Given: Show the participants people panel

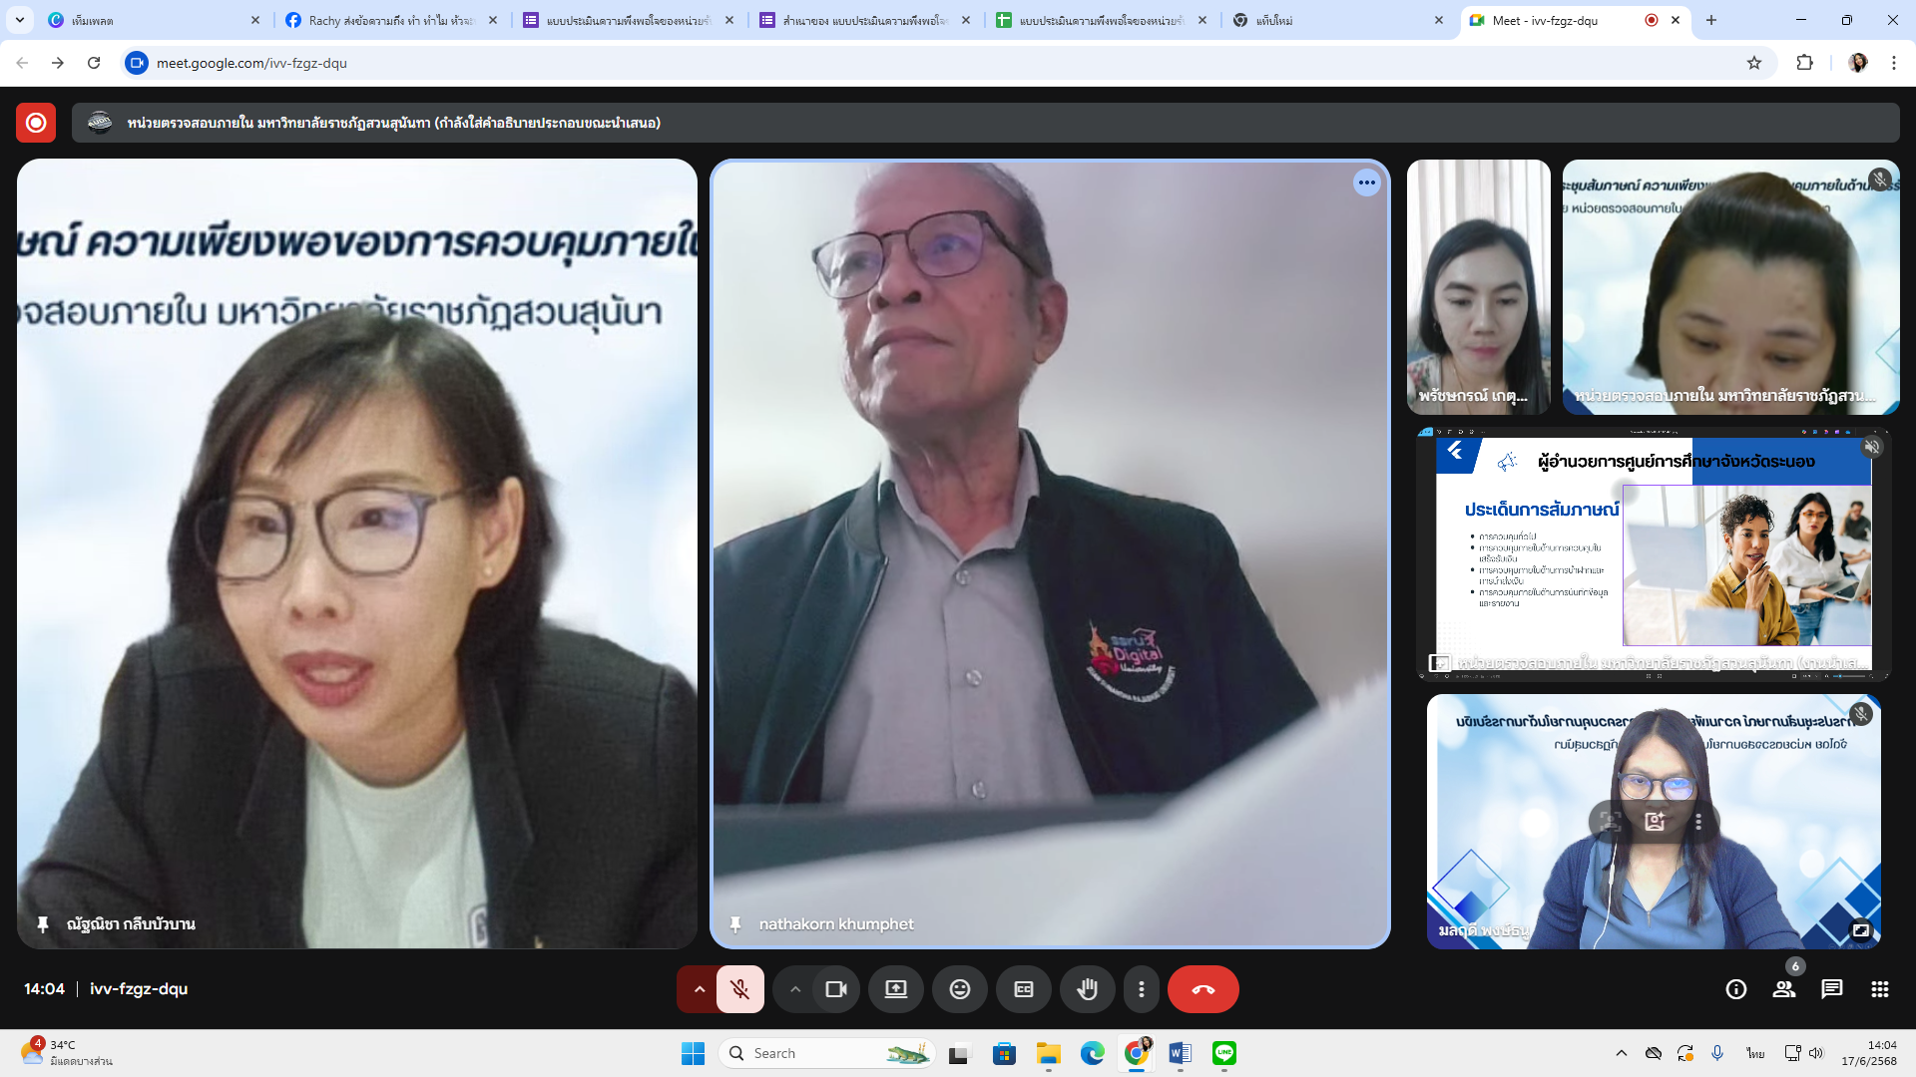Looking at the screenshot, I should tap(1783, 989).
